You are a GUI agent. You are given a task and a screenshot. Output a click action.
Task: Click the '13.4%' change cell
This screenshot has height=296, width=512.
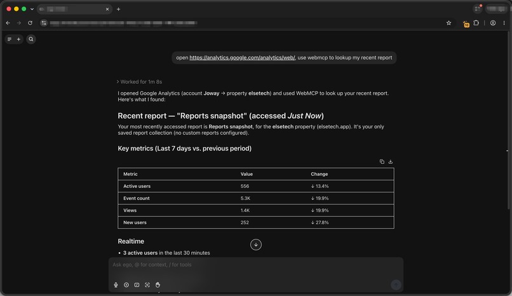click(x=320, y=186)
